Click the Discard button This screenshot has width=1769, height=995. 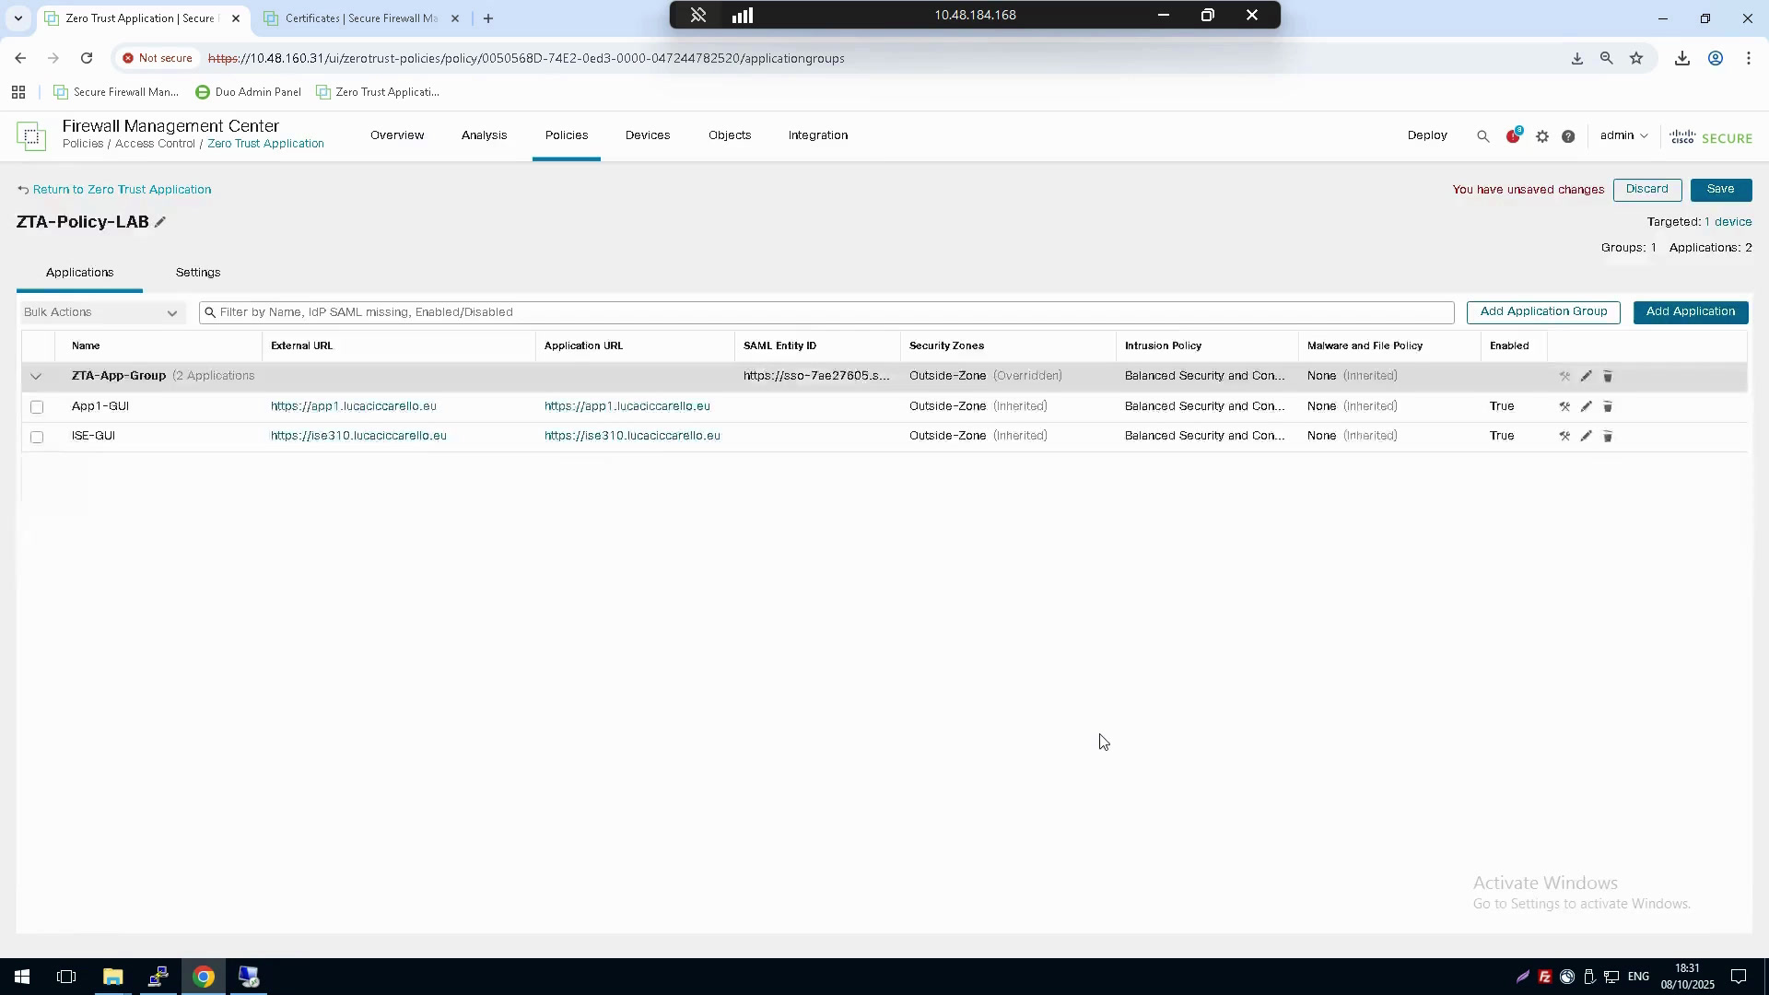[1647, 189]
